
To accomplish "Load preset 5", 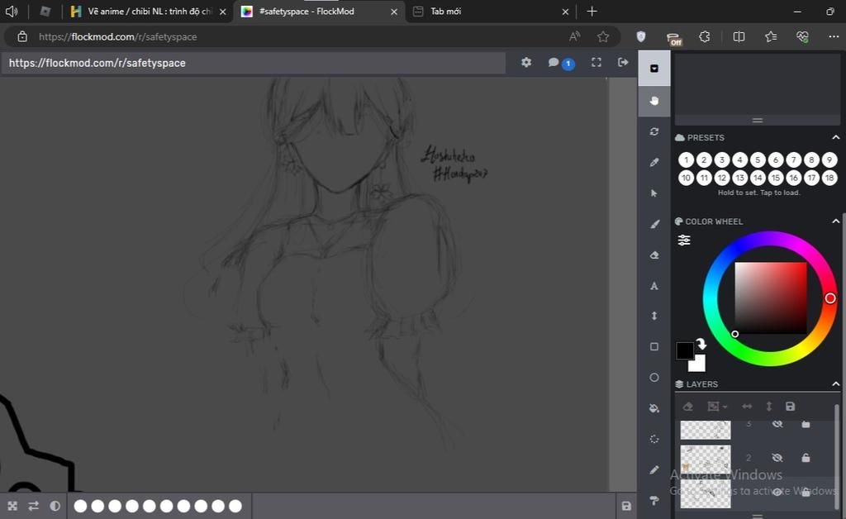I will point(758,160).
